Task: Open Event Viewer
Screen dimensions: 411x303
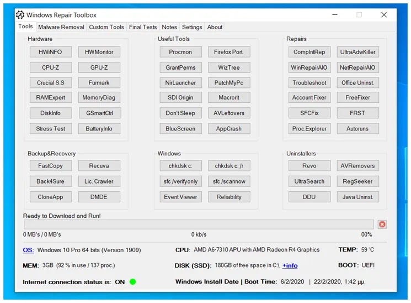Action: tap(180, 197)
